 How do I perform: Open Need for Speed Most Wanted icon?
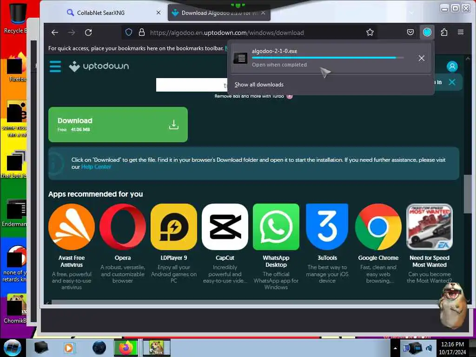(429, 227)
